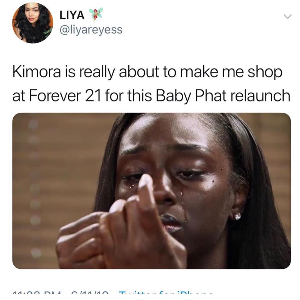Tap the word Kimora in tweet

[x=37, y=72]
